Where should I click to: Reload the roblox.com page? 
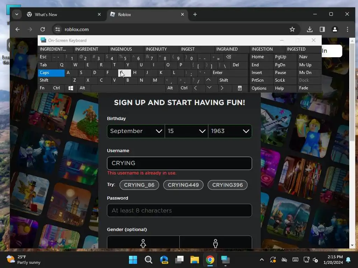coord(43,29)
